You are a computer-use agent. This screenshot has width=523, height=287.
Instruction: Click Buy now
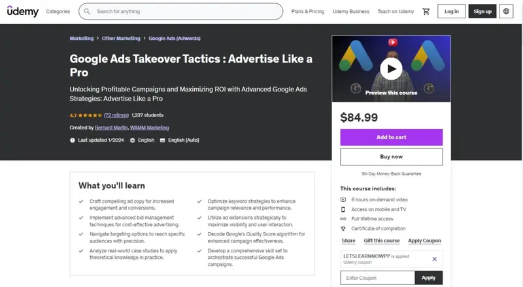[x=391, y=157]
